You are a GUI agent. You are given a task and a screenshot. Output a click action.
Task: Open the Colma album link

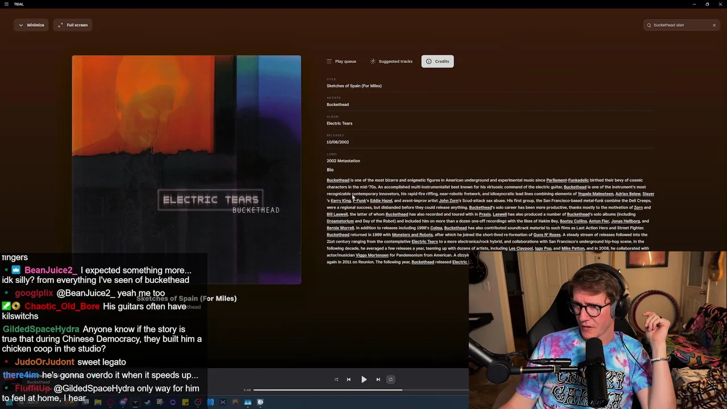(436, 228)
